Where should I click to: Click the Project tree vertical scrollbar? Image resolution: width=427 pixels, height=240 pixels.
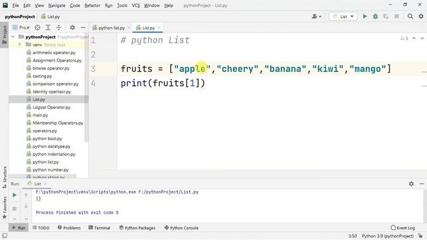(86, 87)
